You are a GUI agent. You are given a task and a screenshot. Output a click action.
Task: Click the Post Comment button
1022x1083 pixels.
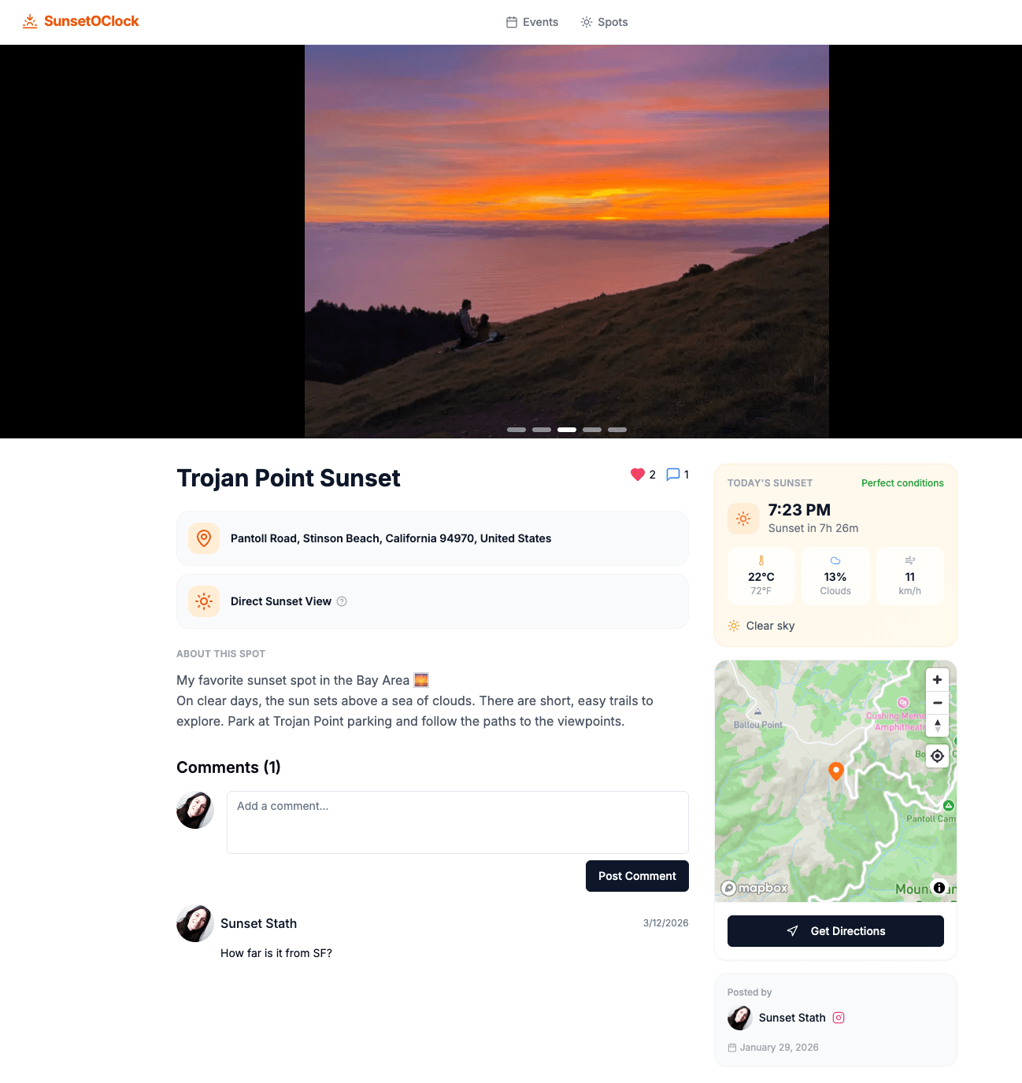click(637, 876)
